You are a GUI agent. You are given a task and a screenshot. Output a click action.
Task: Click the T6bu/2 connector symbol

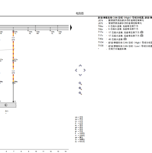(13, 83)
